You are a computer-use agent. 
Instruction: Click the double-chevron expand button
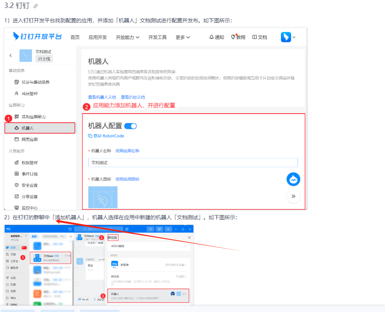pos(293,196)
